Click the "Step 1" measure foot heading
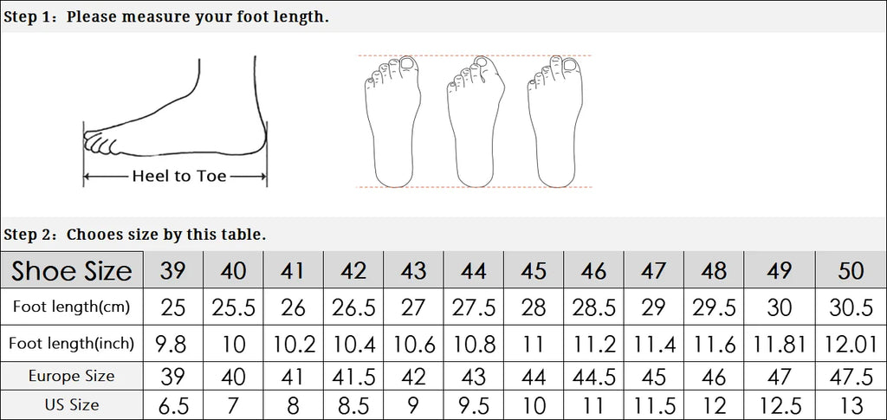The height and width of the screenshot is (420, 887). 166,16
